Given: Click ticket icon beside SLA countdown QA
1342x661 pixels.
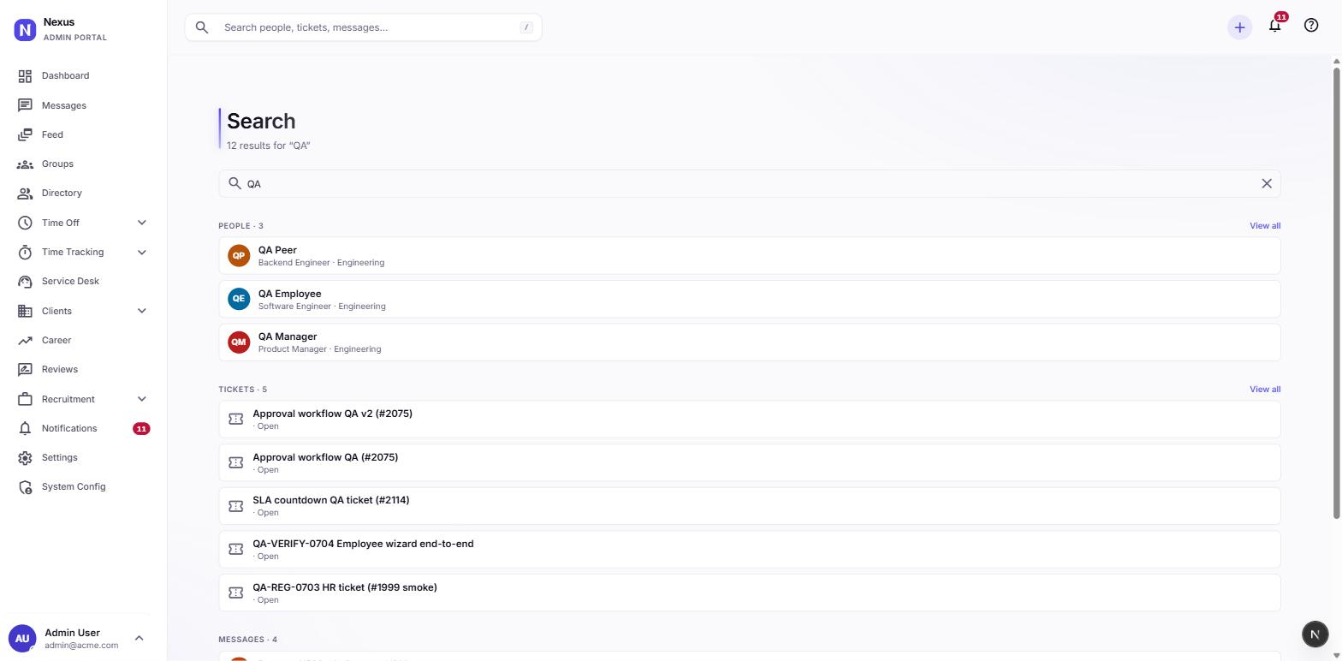Looking at the screenshot, I should click(x=236, y=506).
